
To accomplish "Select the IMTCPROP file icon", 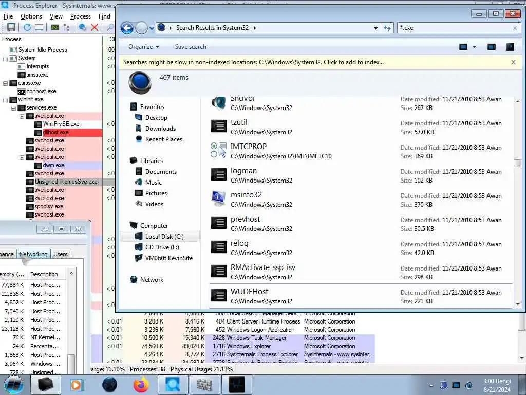I will 219,151.
